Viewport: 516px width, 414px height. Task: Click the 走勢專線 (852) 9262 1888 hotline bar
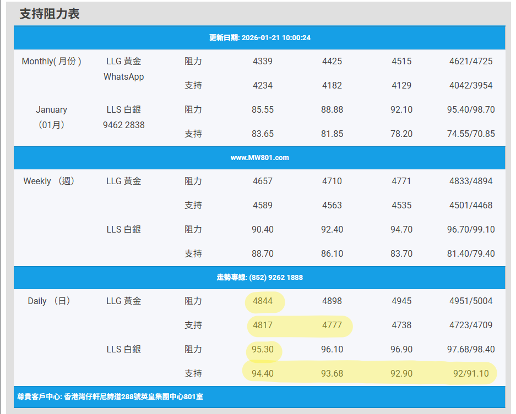259,278
